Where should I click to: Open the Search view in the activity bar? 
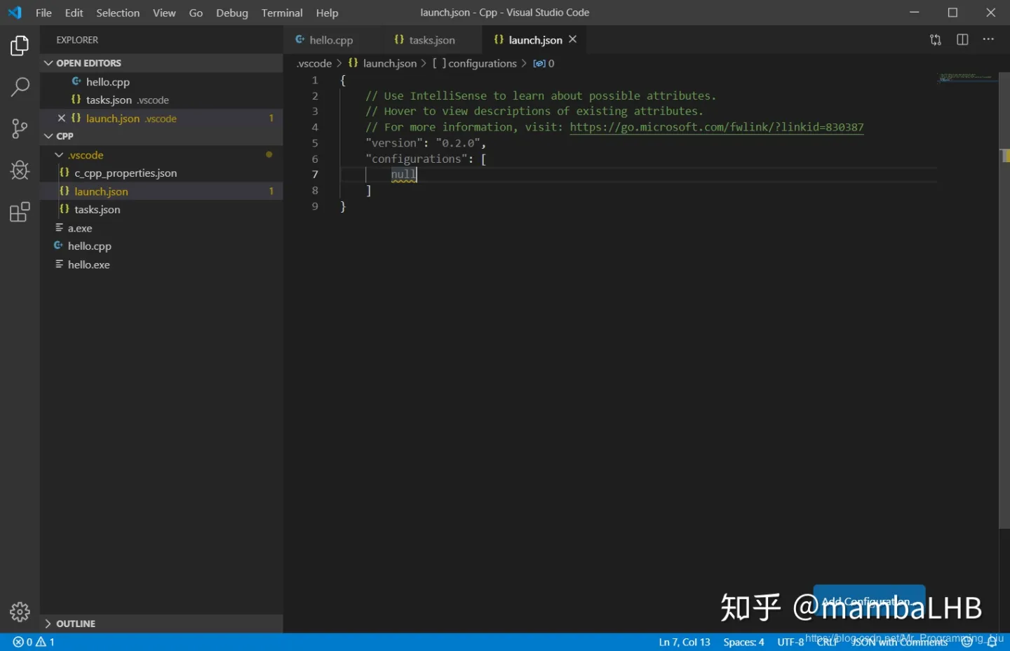tap(19, 87)
